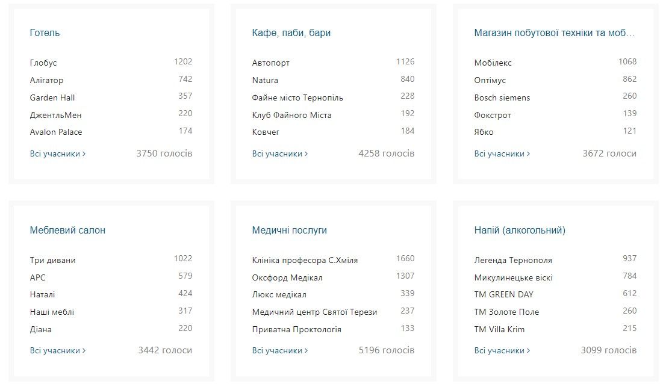Open the Меблевий салон category heading
Viewport: 663px width, 384px height.
pyautogui.click(x=67, y=231)
